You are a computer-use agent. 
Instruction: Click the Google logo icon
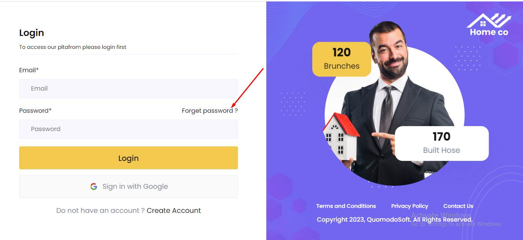[x=94, y=186]
